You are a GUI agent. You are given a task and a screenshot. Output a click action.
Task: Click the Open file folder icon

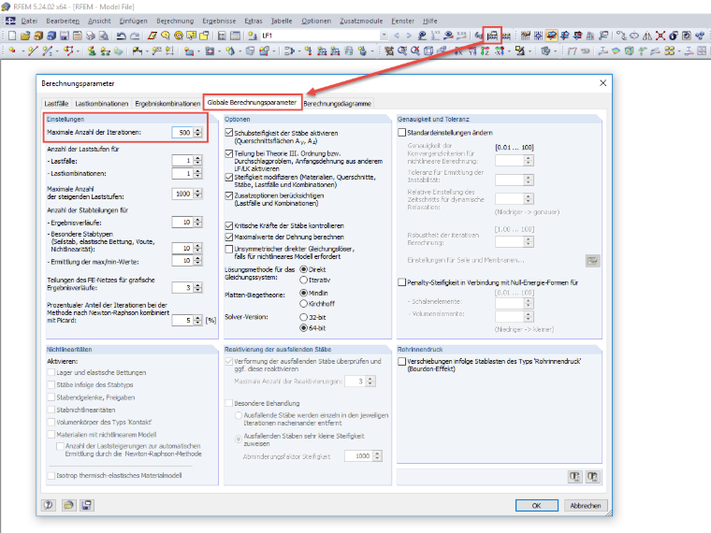(25, 36)
